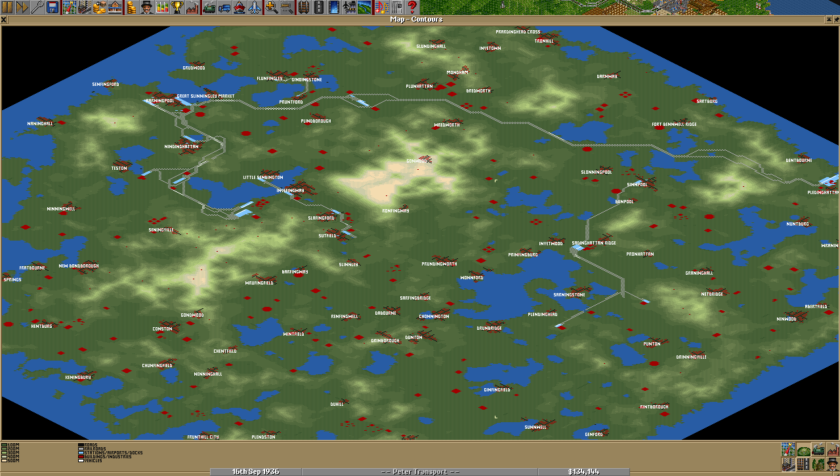Select industries view in smallmap buttons
Image resolution: width=840 pixels, height=476 pixels.
click(833, 449)
